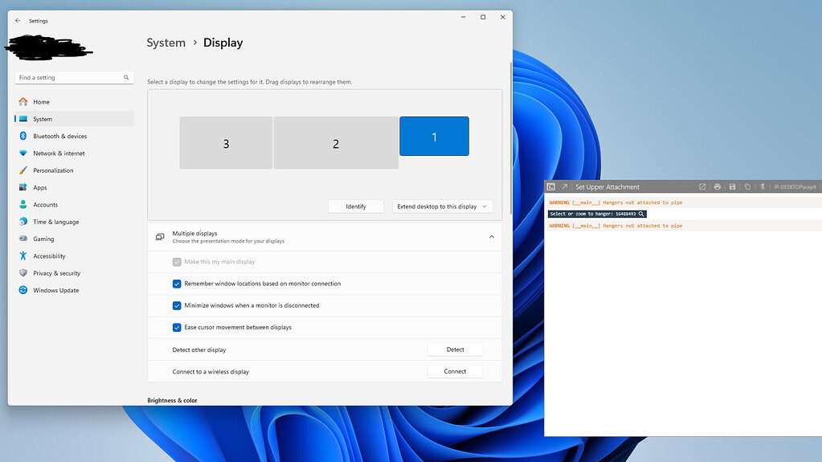Click the Personalization paintbrush icon
This screenshot has height=462, width=822.
tap(23, 170)
